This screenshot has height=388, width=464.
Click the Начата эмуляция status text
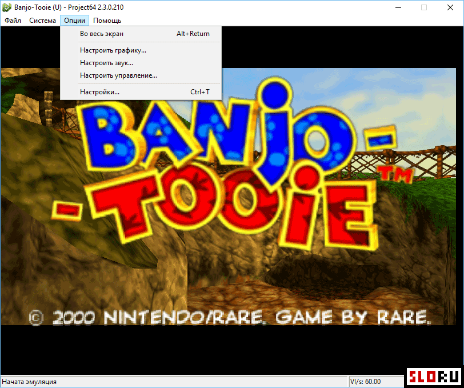click(x=29, y=382)
